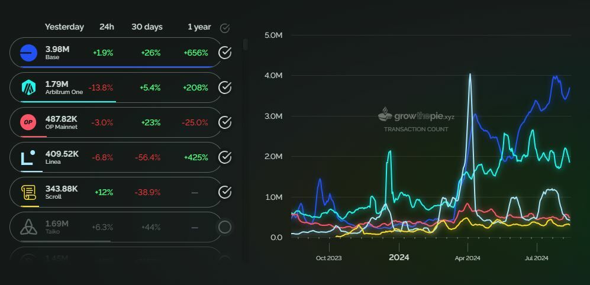
Task: Click the chain list vertical scrollbar
Action: [246, 45]
